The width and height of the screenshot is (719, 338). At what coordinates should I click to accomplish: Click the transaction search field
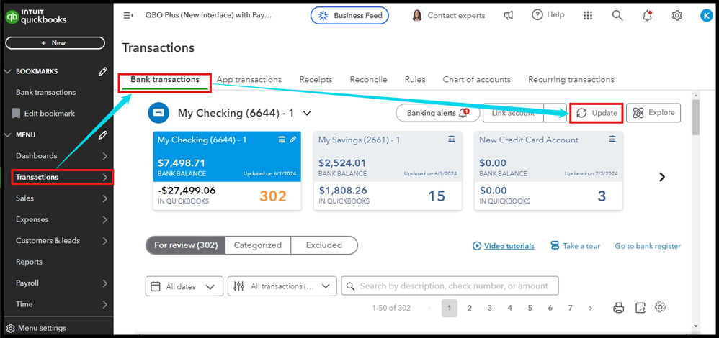coord(450,286)
